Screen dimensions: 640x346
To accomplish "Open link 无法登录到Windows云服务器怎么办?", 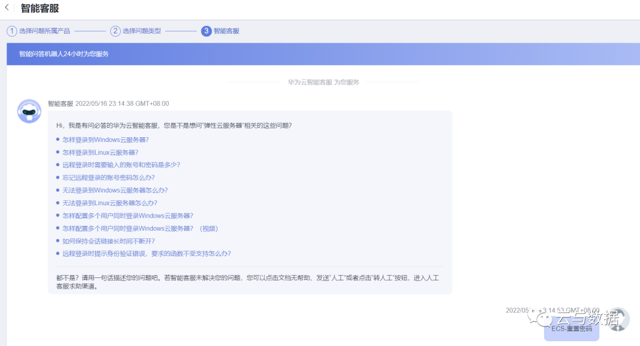I will 116,190.
